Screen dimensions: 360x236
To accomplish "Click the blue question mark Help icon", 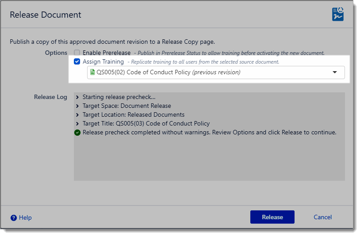I will point(14,217).
